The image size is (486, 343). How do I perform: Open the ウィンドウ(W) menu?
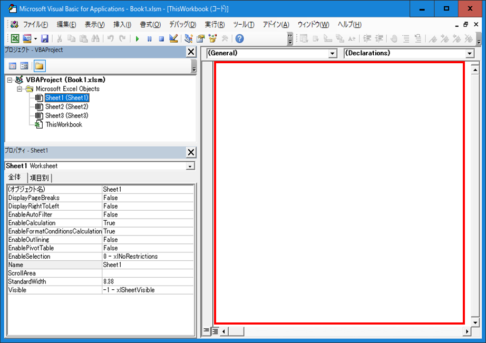(313, 24)
